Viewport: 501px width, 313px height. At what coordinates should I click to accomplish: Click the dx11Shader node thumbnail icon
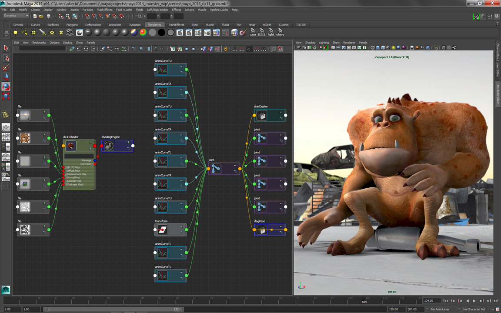click(71, 146)
